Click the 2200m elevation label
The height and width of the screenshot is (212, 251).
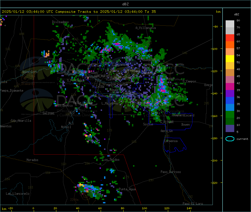coord(74,200)
